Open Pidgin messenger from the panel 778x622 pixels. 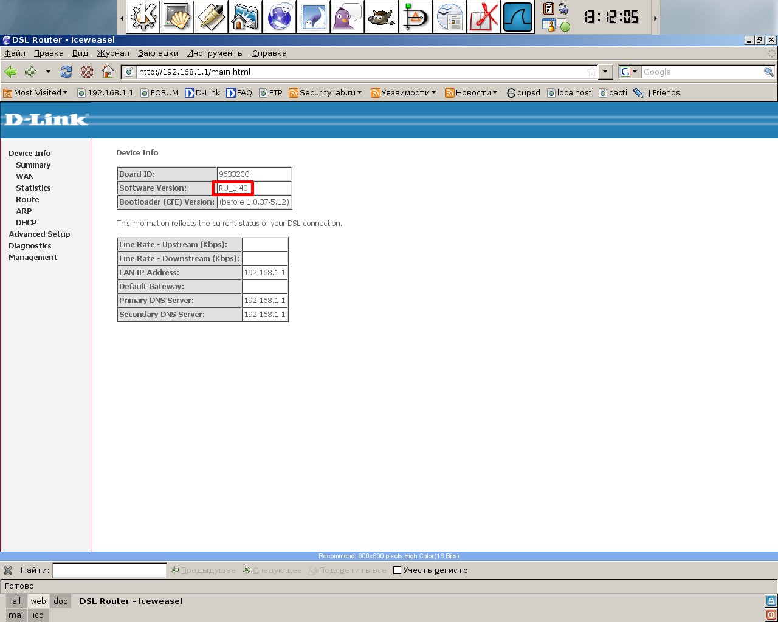click(348, 17)
